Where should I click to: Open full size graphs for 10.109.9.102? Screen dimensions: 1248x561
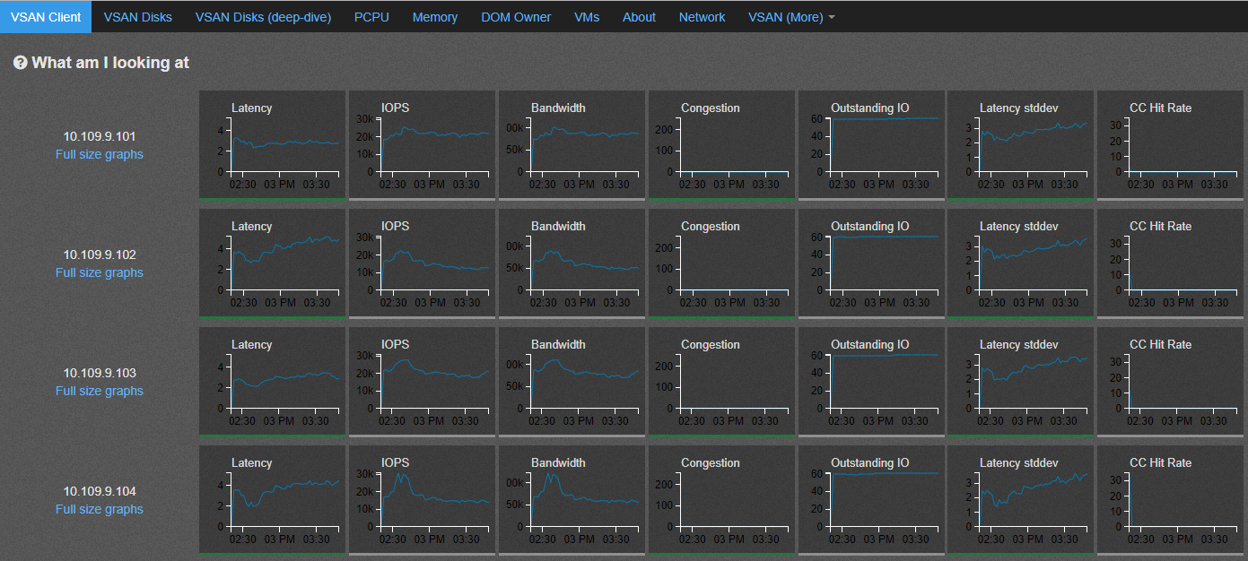click(100, 272)
